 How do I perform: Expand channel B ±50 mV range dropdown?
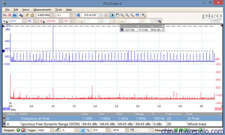pyautogui.click(x=61, y=21)
